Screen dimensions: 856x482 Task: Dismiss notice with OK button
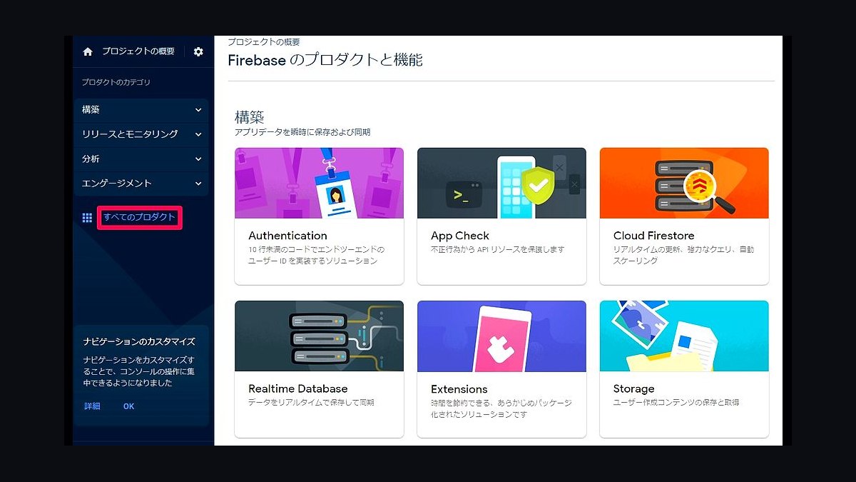pyautogui.click(x=128, y=406)
